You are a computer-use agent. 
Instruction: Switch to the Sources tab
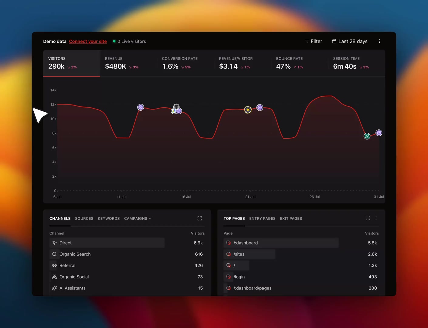pos(84,218)
